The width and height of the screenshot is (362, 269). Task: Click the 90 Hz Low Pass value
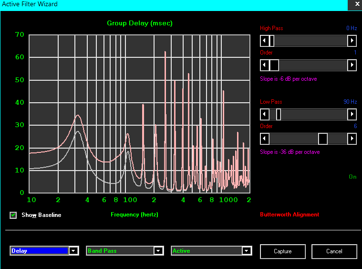[350, 102]
